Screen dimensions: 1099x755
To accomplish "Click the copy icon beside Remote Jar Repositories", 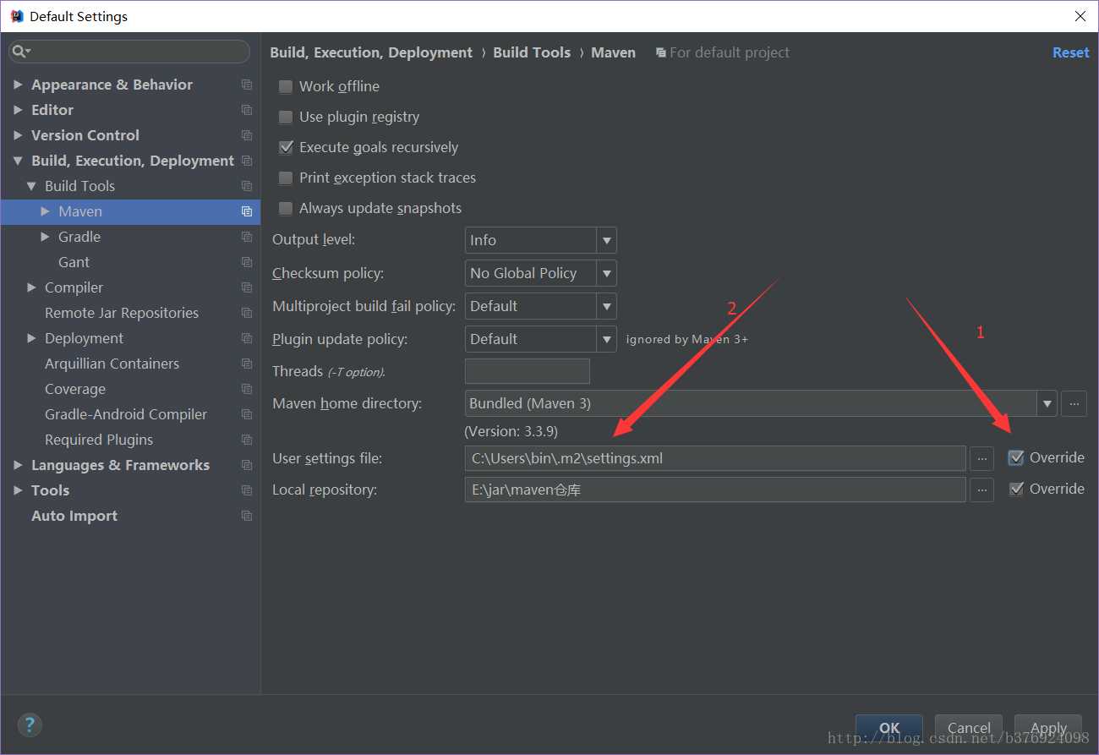I will (247, 313).
